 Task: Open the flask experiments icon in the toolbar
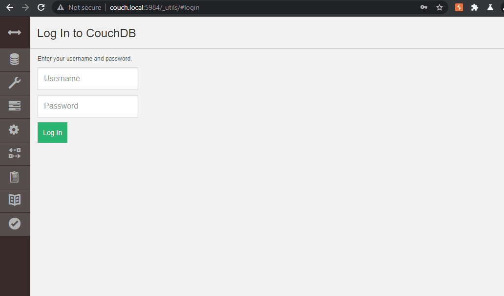point(490,7)
